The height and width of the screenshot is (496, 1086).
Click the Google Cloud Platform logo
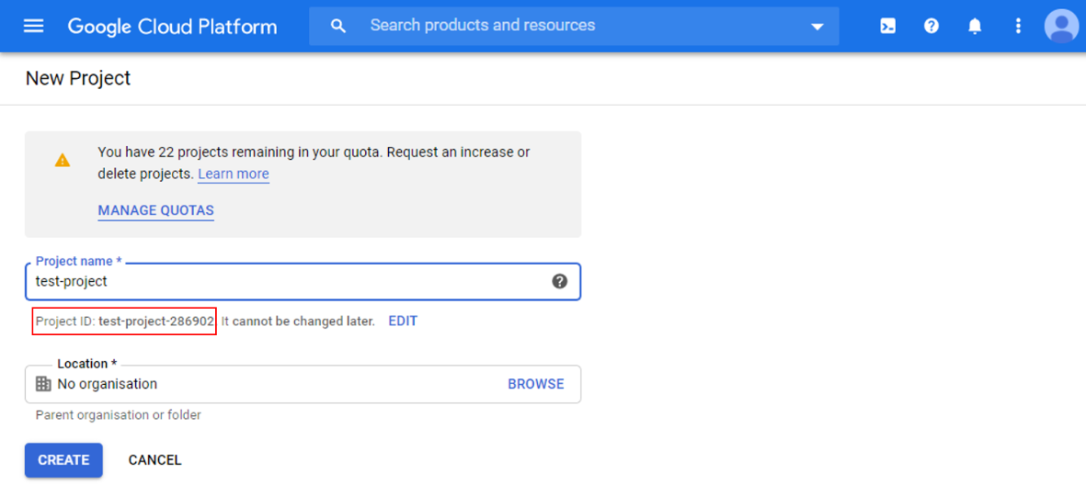click(173, 27)
